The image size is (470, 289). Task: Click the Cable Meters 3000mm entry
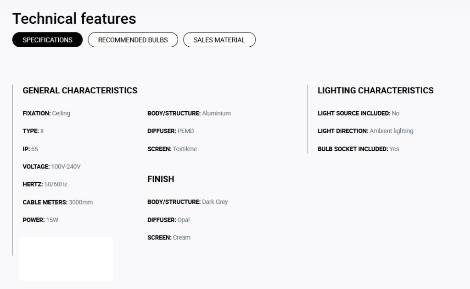(x=58, y=202)
